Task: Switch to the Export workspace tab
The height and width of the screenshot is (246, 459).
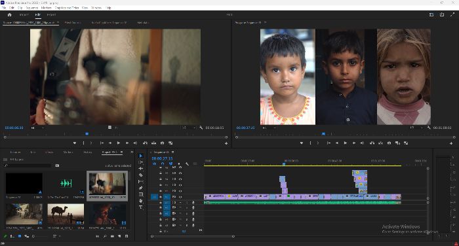Action: [51, 14]
